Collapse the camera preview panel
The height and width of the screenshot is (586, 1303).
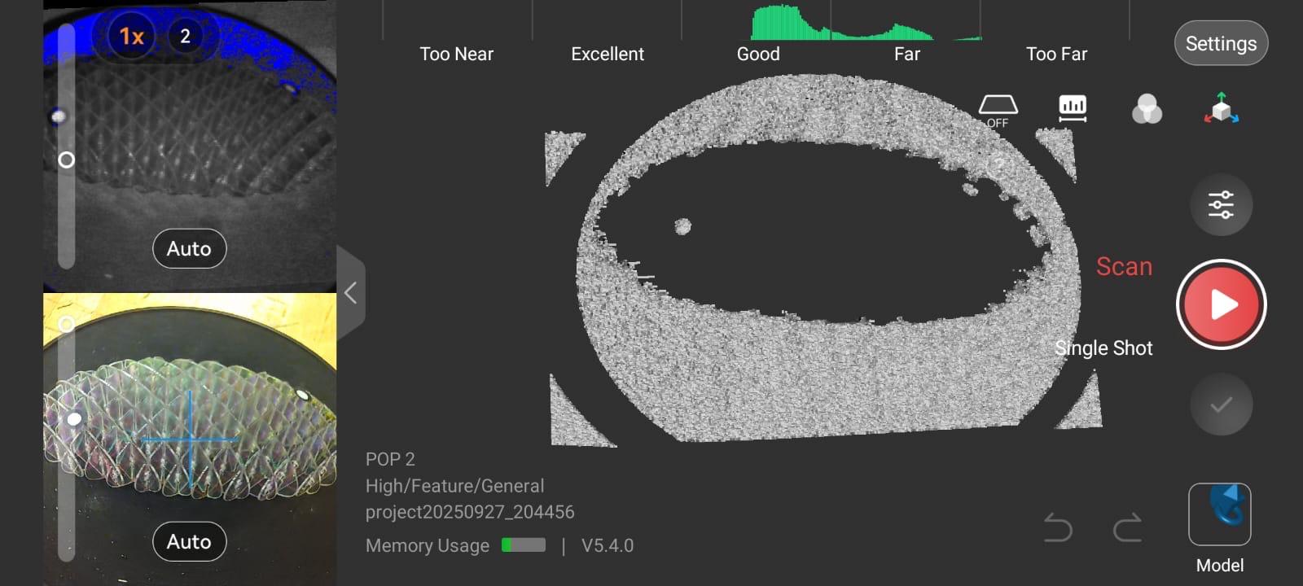tap(351, 293)
